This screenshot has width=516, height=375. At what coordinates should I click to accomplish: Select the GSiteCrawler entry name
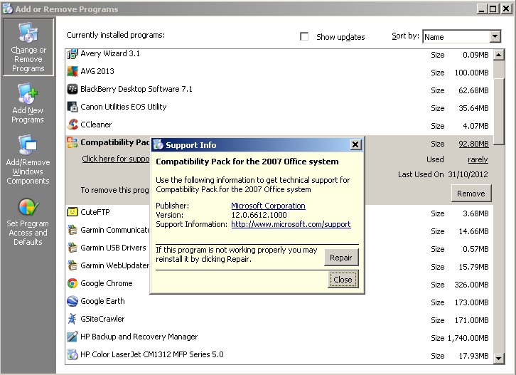(102, 319)
